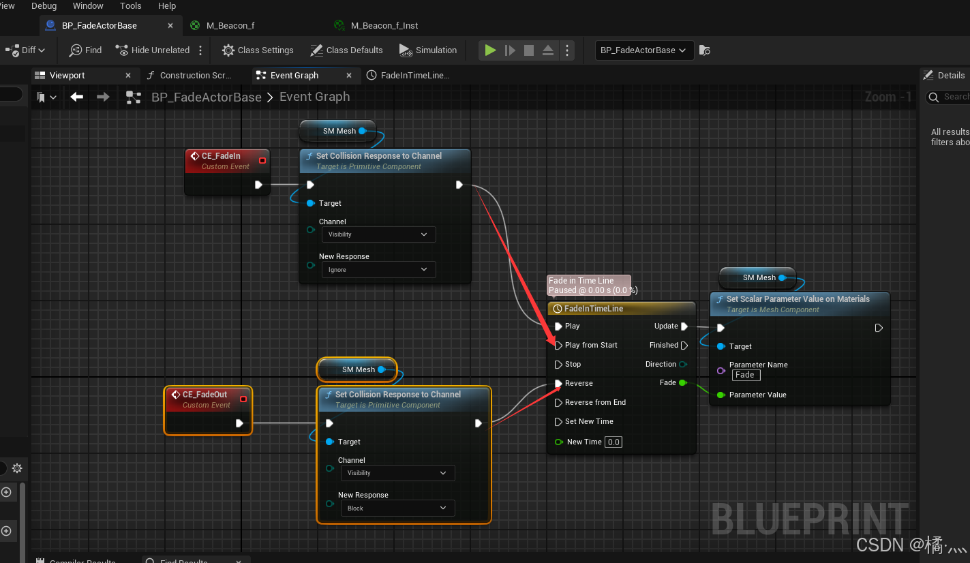The height and width of the screenshot is (563, 970).
Task: Click the graph hierarchy icon in breadcrumb
Action: pos(134,97)
